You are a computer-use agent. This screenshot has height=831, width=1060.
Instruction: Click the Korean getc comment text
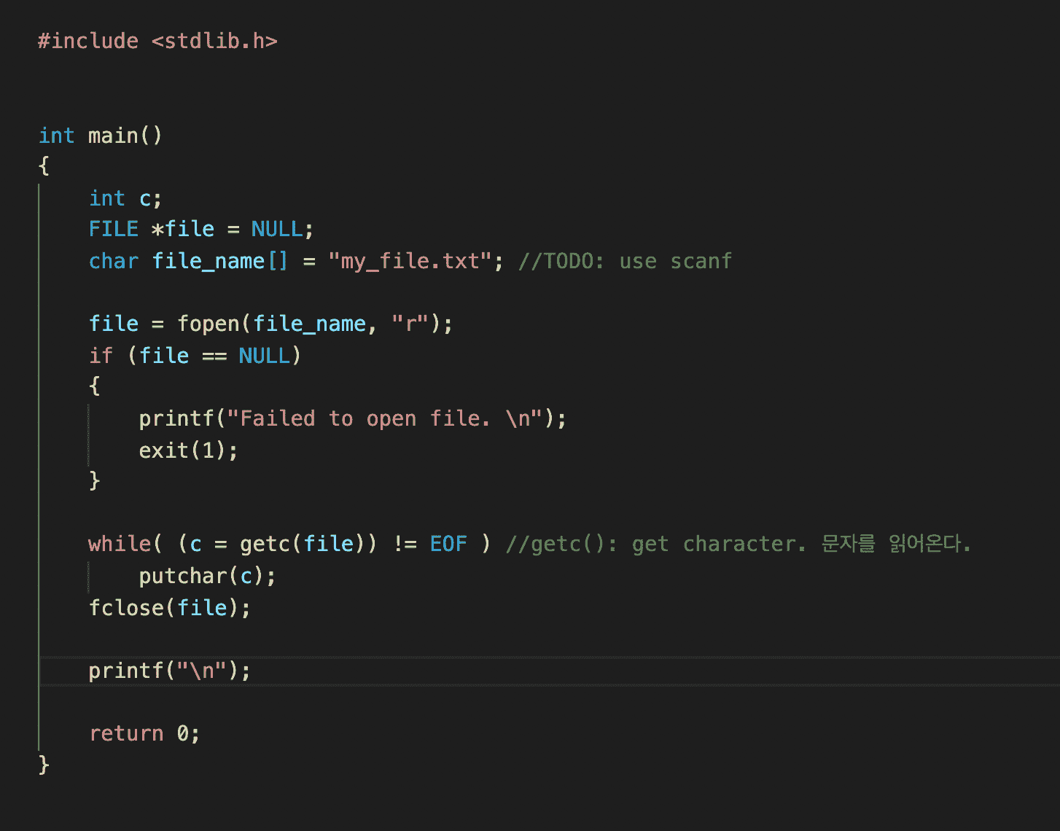896,544
